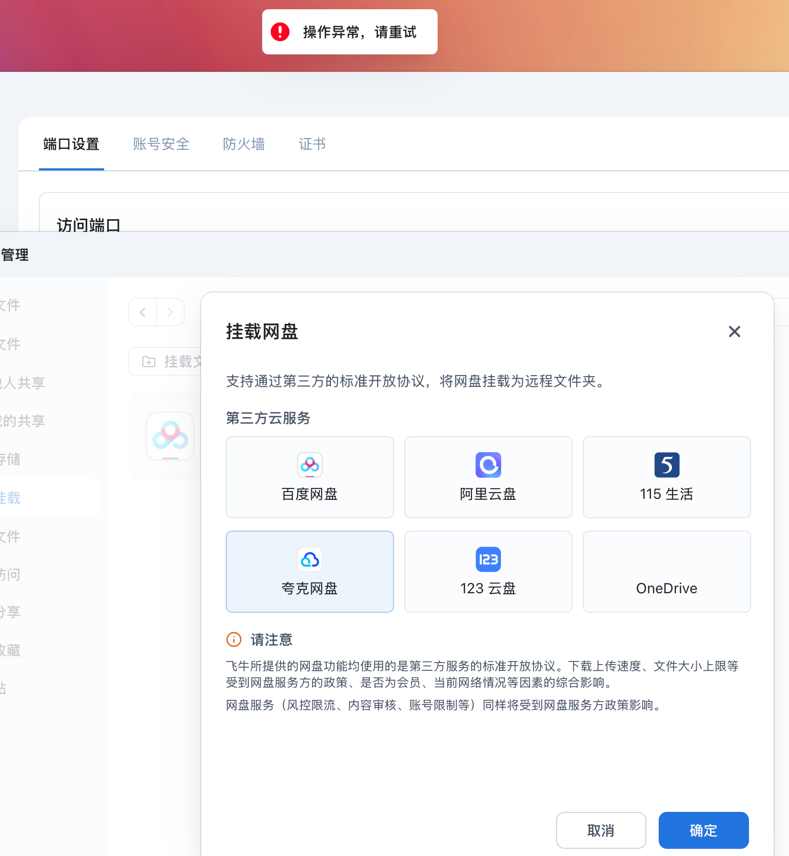
Task: Open the 访问 sidebar item
Action: tap(10, 574)
